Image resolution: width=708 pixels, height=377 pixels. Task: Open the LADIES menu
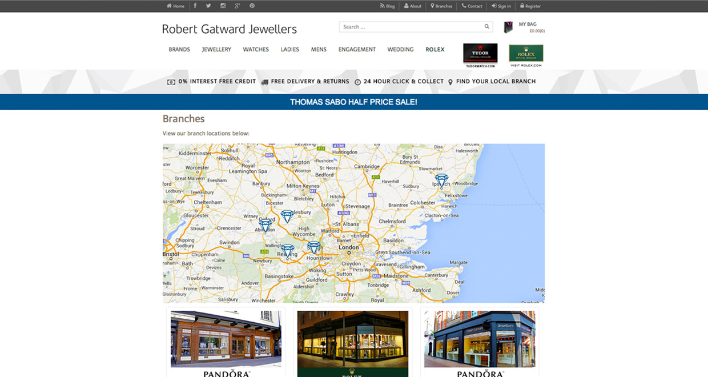290,50
